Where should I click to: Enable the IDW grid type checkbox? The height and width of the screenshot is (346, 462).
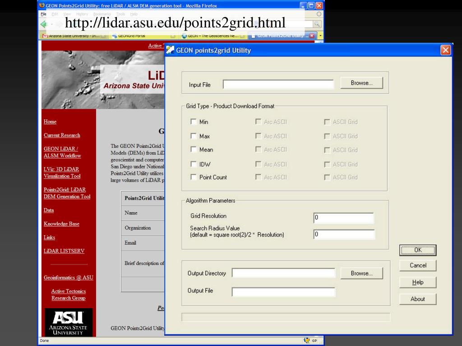tap(194, 164)
